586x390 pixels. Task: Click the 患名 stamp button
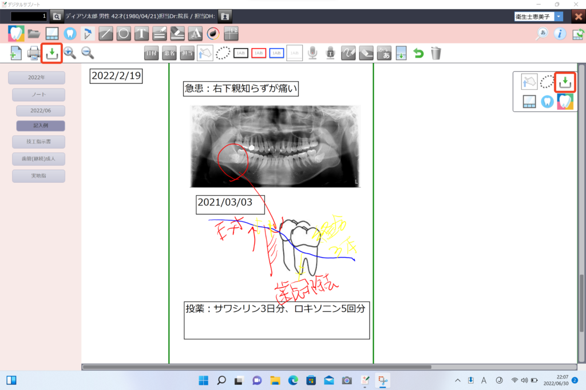(x=169, y=53)
